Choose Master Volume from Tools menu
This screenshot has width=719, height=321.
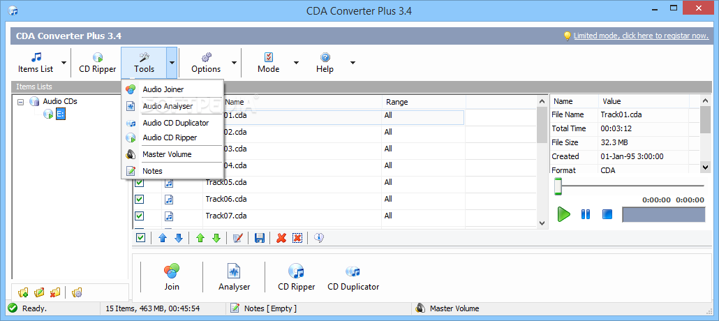click(172, 154)
